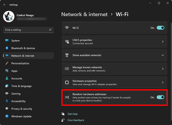Click the user profile avatar

[9, 16]
